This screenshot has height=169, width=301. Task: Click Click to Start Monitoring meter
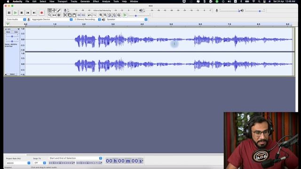102,10
